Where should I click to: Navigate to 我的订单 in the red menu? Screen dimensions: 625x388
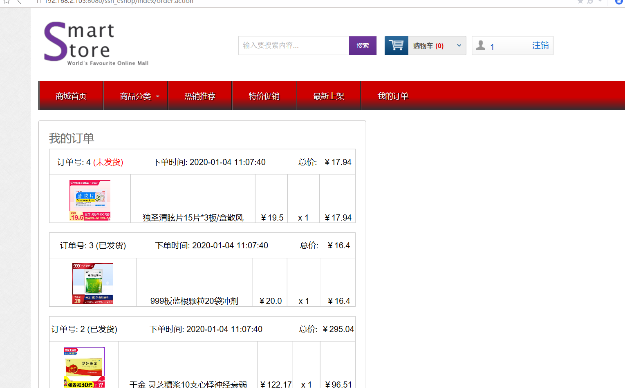point(393,96)
